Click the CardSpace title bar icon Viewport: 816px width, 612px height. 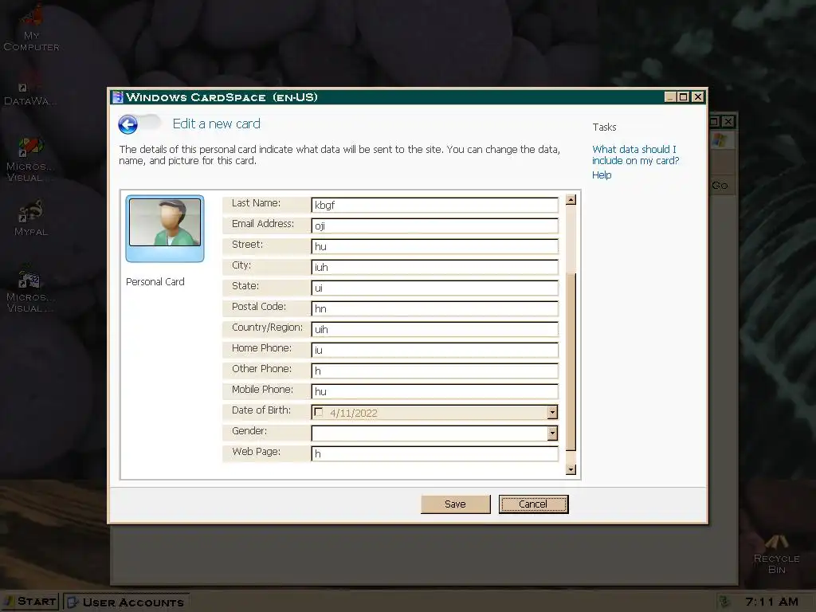click(x=118, y=97)
